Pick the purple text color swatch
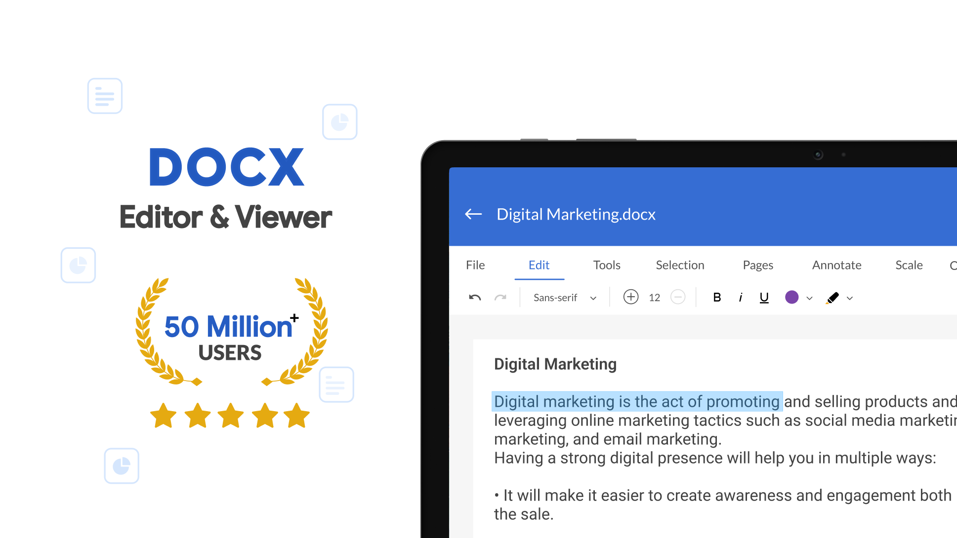Image resolution: width=957 pixels, height=538 pixels. pos(792,297)
